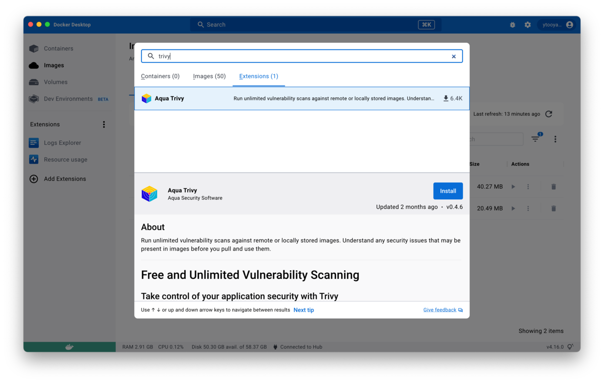
Task: Open the ytooya account menu
Action: click(x=556, y=25)
